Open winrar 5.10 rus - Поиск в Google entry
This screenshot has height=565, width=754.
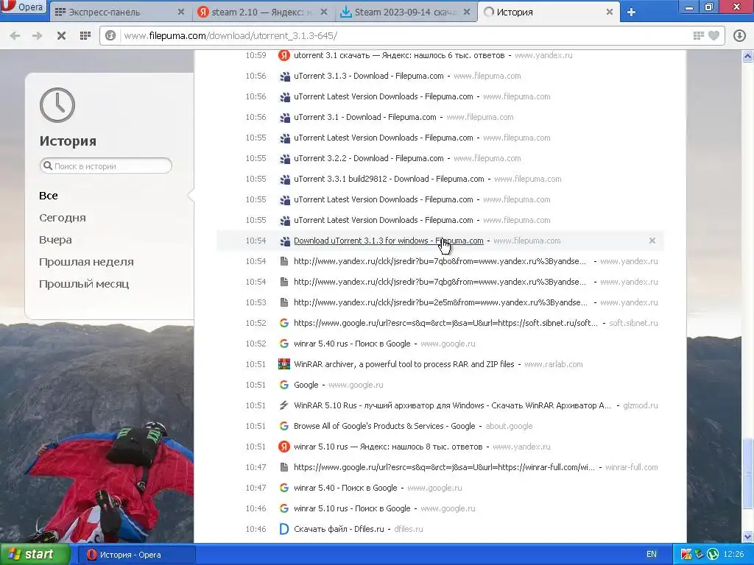(x=352, y=509)
